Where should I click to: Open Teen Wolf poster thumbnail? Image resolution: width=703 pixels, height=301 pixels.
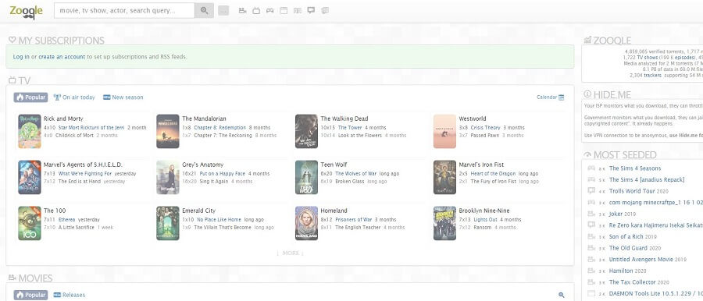(306, 177)
